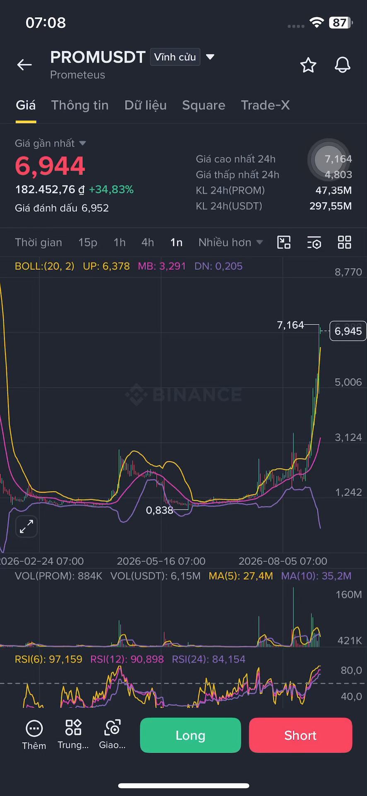Screen dimensions: 367x796
Task: Tap the Prometeus subtitle text
Action: [77, 75]
